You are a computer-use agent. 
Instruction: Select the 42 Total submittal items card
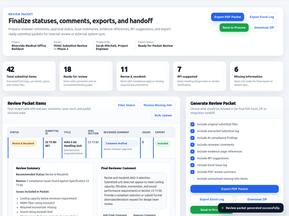[x=29, y=76]
